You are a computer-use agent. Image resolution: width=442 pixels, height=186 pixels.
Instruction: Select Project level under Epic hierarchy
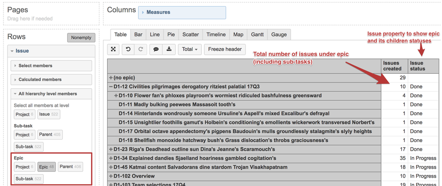(24, 167)
